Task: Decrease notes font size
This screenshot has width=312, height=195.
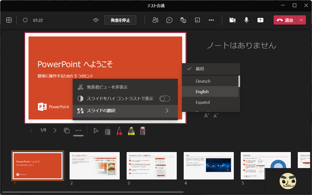Action: pos(216,116)
